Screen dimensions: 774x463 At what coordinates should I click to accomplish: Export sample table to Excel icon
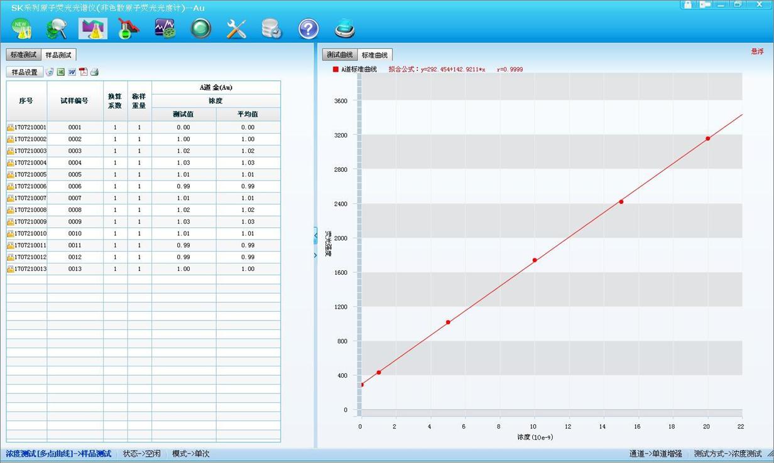[61, 72]
